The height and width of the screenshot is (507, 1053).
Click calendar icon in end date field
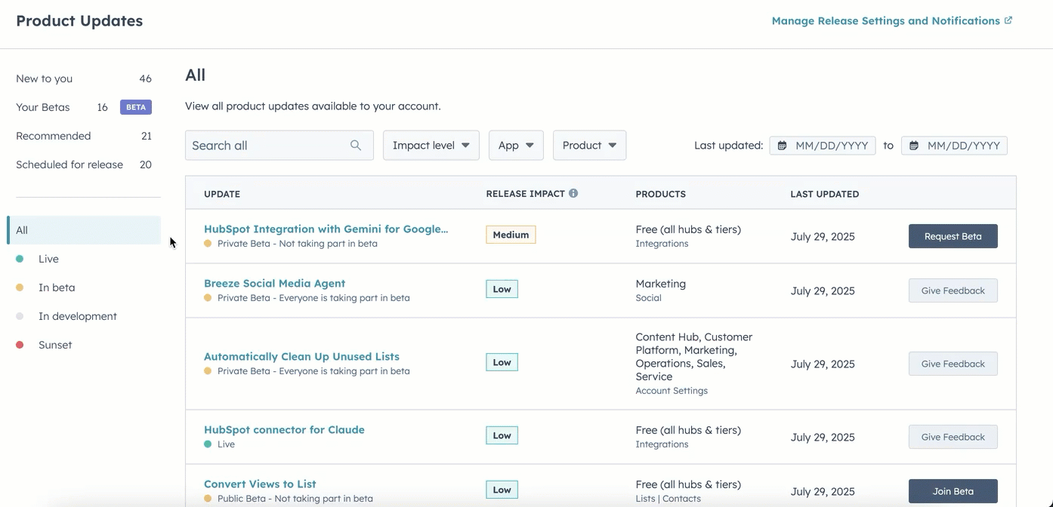914,146
